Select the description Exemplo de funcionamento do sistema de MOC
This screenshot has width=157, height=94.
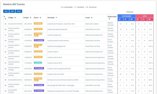[63, 80]
